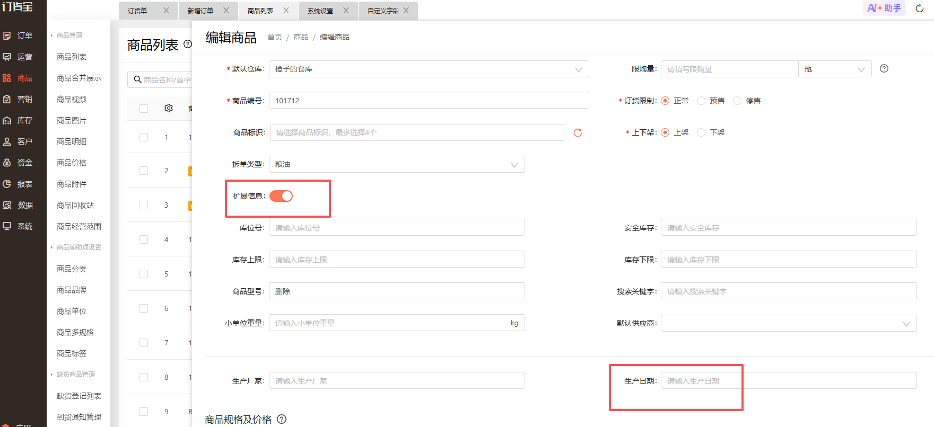Check the select-all checkbox in table header
Screen dimensions: 934x427
coord(144,109)
